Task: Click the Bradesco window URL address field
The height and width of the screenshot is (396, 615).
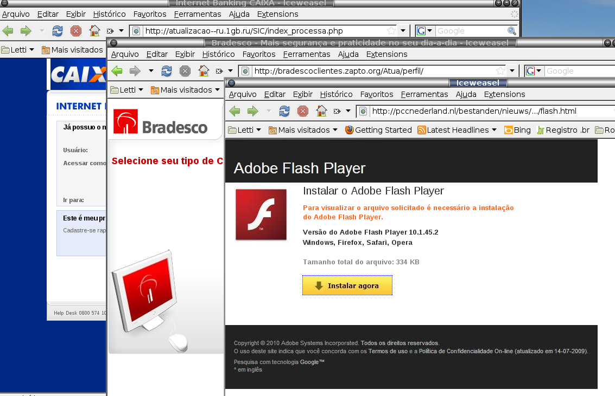Action: pos(372,71)
